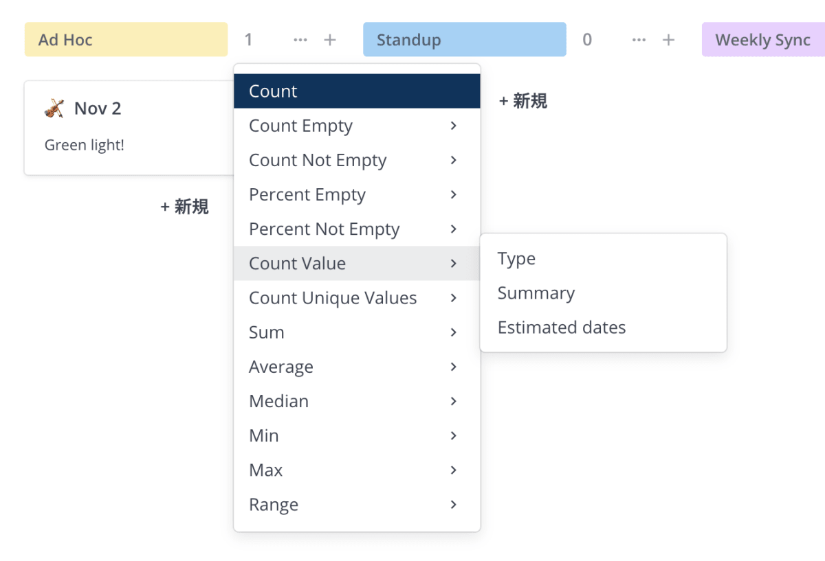Click the Nov 2 card title
This screenshot has height=561, width=825.
tap(98, 108)
